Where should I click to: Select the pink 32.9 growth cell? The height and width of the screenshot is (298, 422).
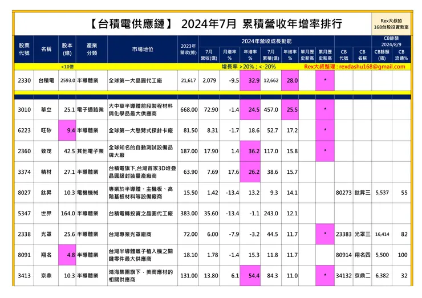pos(250,80)
